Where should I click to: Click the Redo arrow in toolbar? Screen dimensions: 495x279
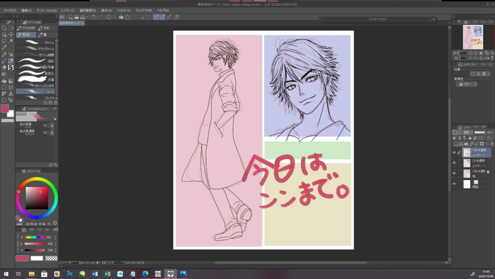(x=100, y=17)
